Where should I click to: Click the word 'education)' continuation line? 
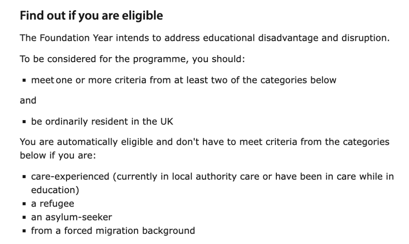click(55, 190)
